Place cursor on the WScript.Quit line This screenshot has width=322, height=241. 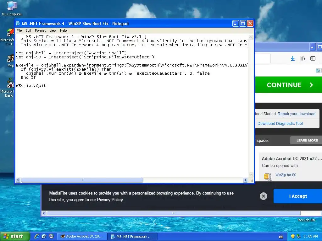[x=31, y=85]
